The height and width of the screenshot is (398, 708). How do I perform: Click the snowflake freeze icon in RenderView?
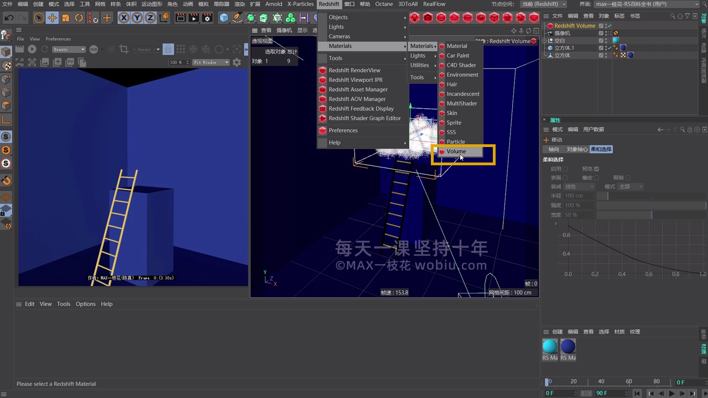point(194,49)
